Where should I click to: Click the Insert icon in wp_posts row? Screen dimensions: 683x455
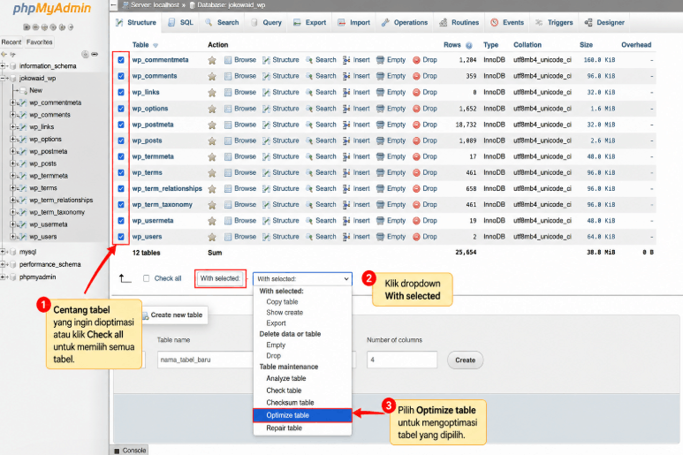click(x=346, y=140)
